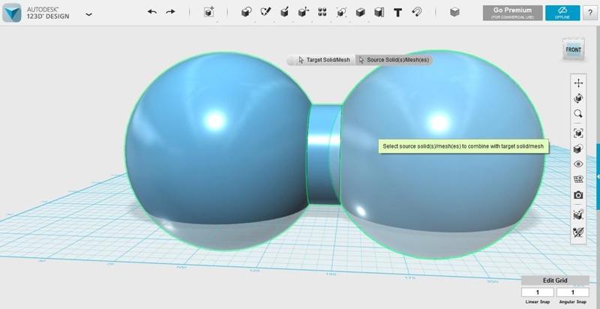
Task: Toggle materials and outlines display mode
Action: pyautogui.click(x=578, y=148)
